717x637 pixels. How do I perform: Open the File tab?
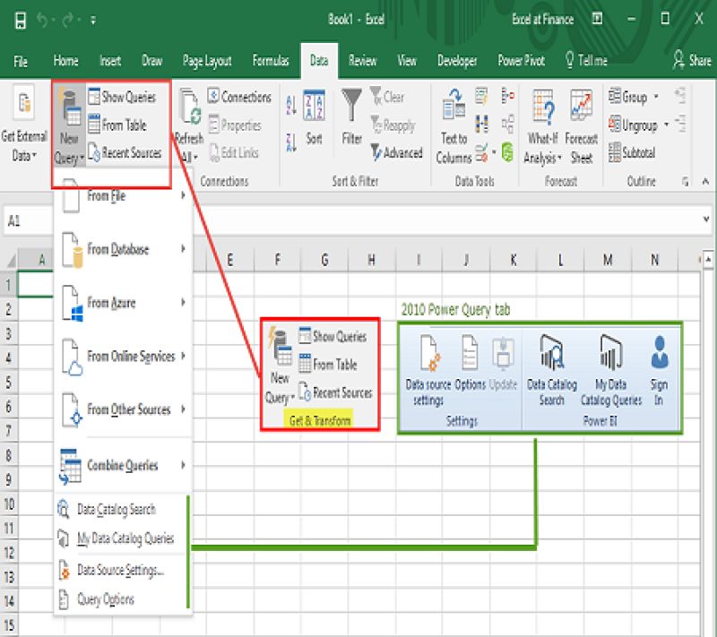tap(20, 61)
